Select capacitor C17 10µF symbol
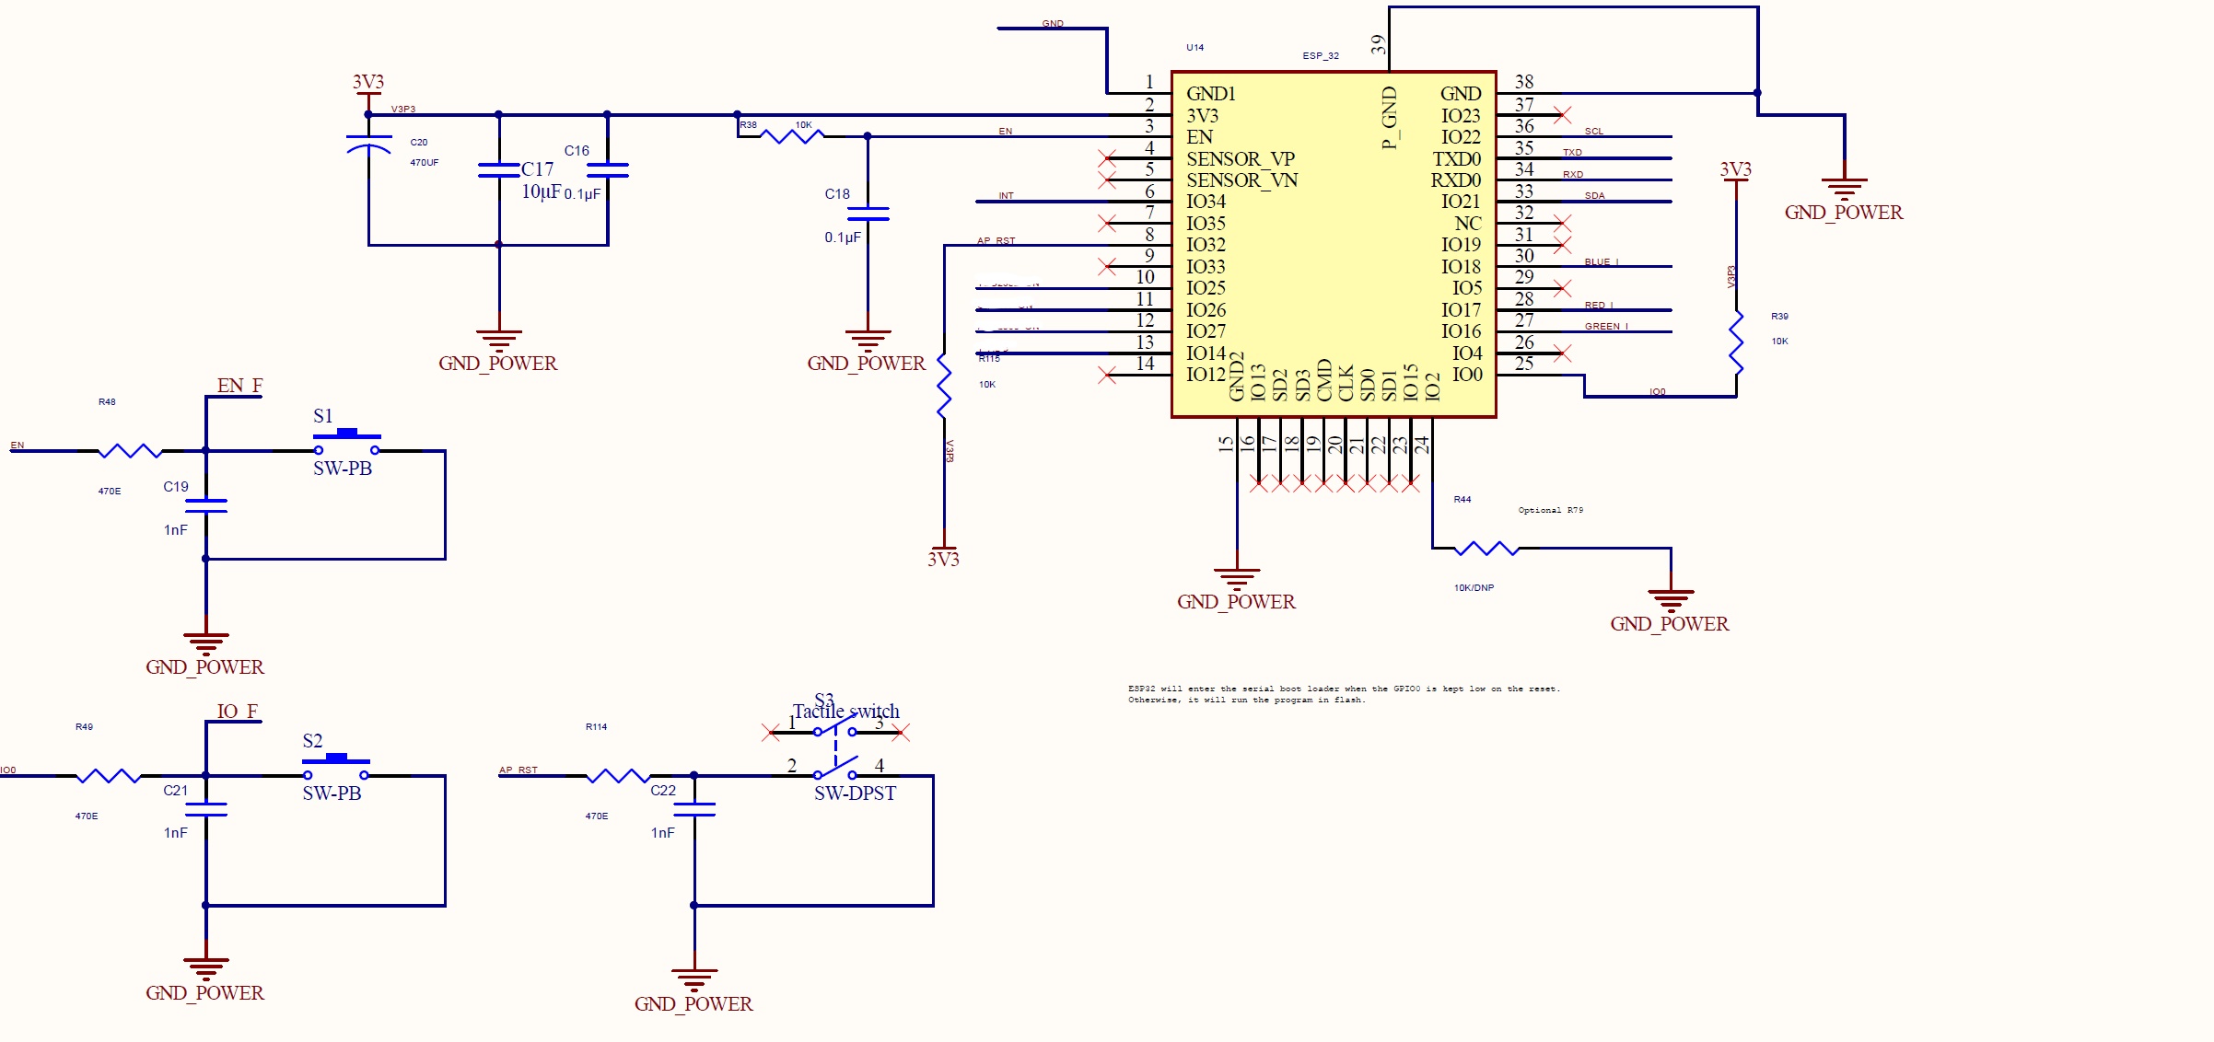 (499, 170)
